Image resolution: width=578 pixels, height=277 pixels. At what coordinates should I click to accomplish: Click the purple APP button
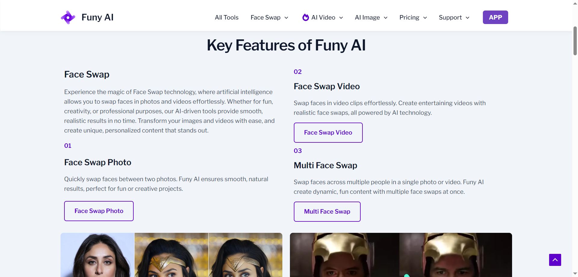pyautogui.click(x=495, y=17)
